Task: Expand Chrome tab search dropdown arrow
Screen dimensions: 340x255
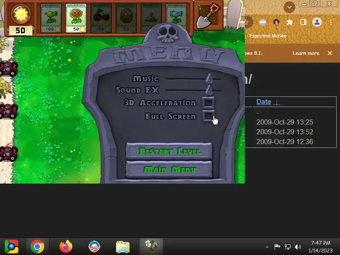Action: coord(289,7)
